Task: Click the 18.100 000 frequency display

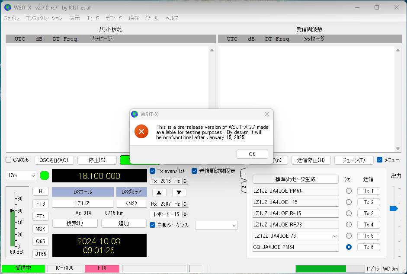Action: [99, 176]
